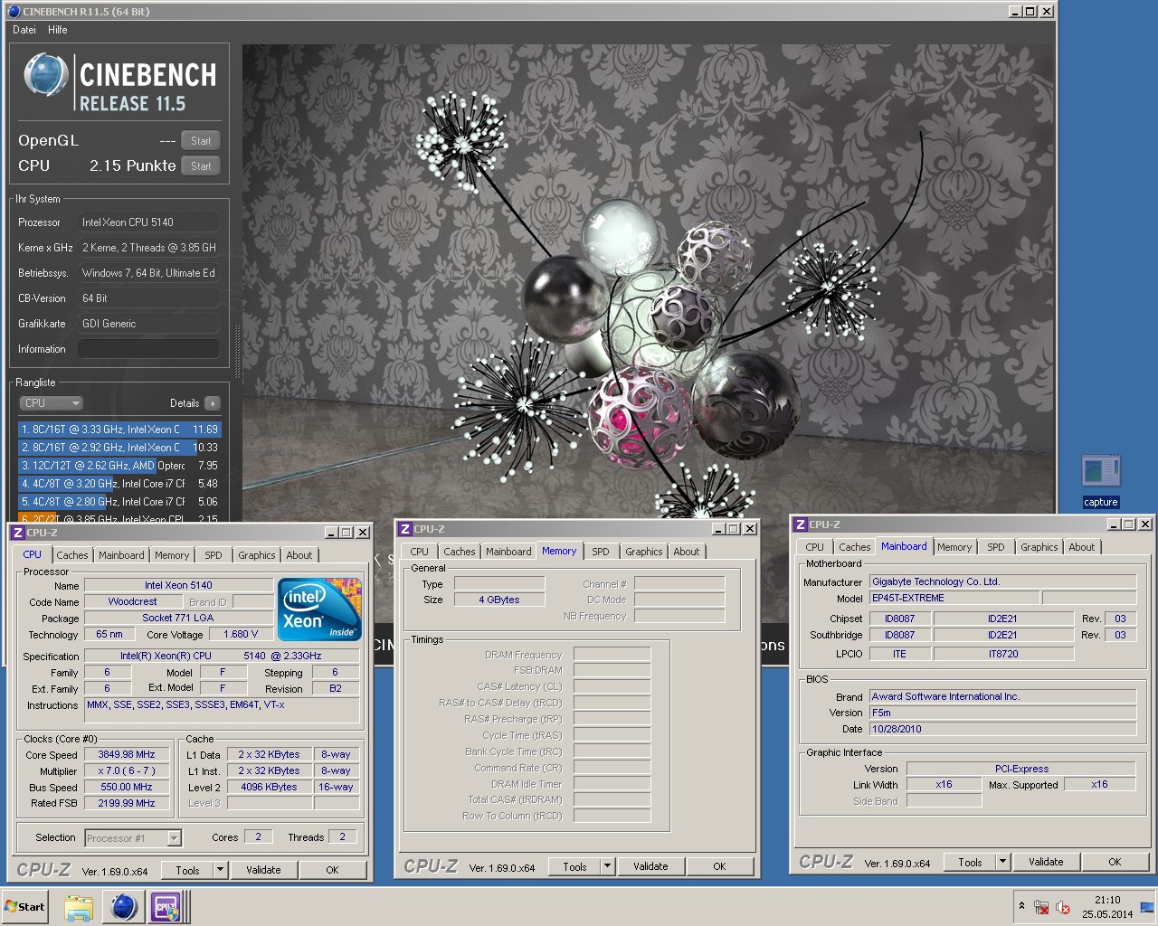The height and width of the screenshot is (926, 1158).
Task: Switch to CPU tab in middle CPU-Z window
Action: [x=419, y=552]
